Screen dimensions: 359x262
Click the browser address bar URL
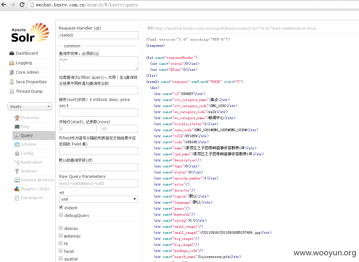[87, 5]
